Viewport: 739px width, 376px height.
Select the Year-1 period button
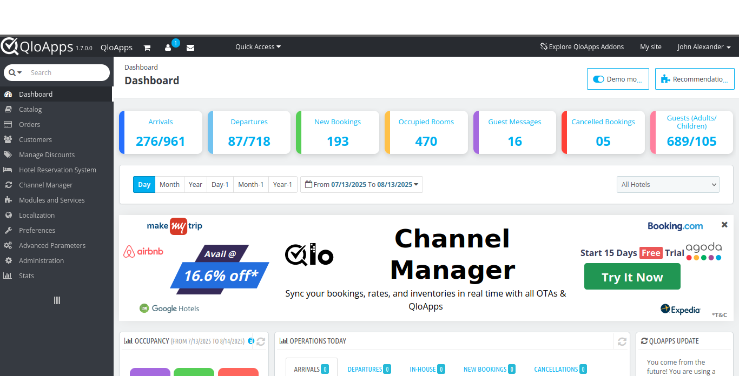[282, 184]
